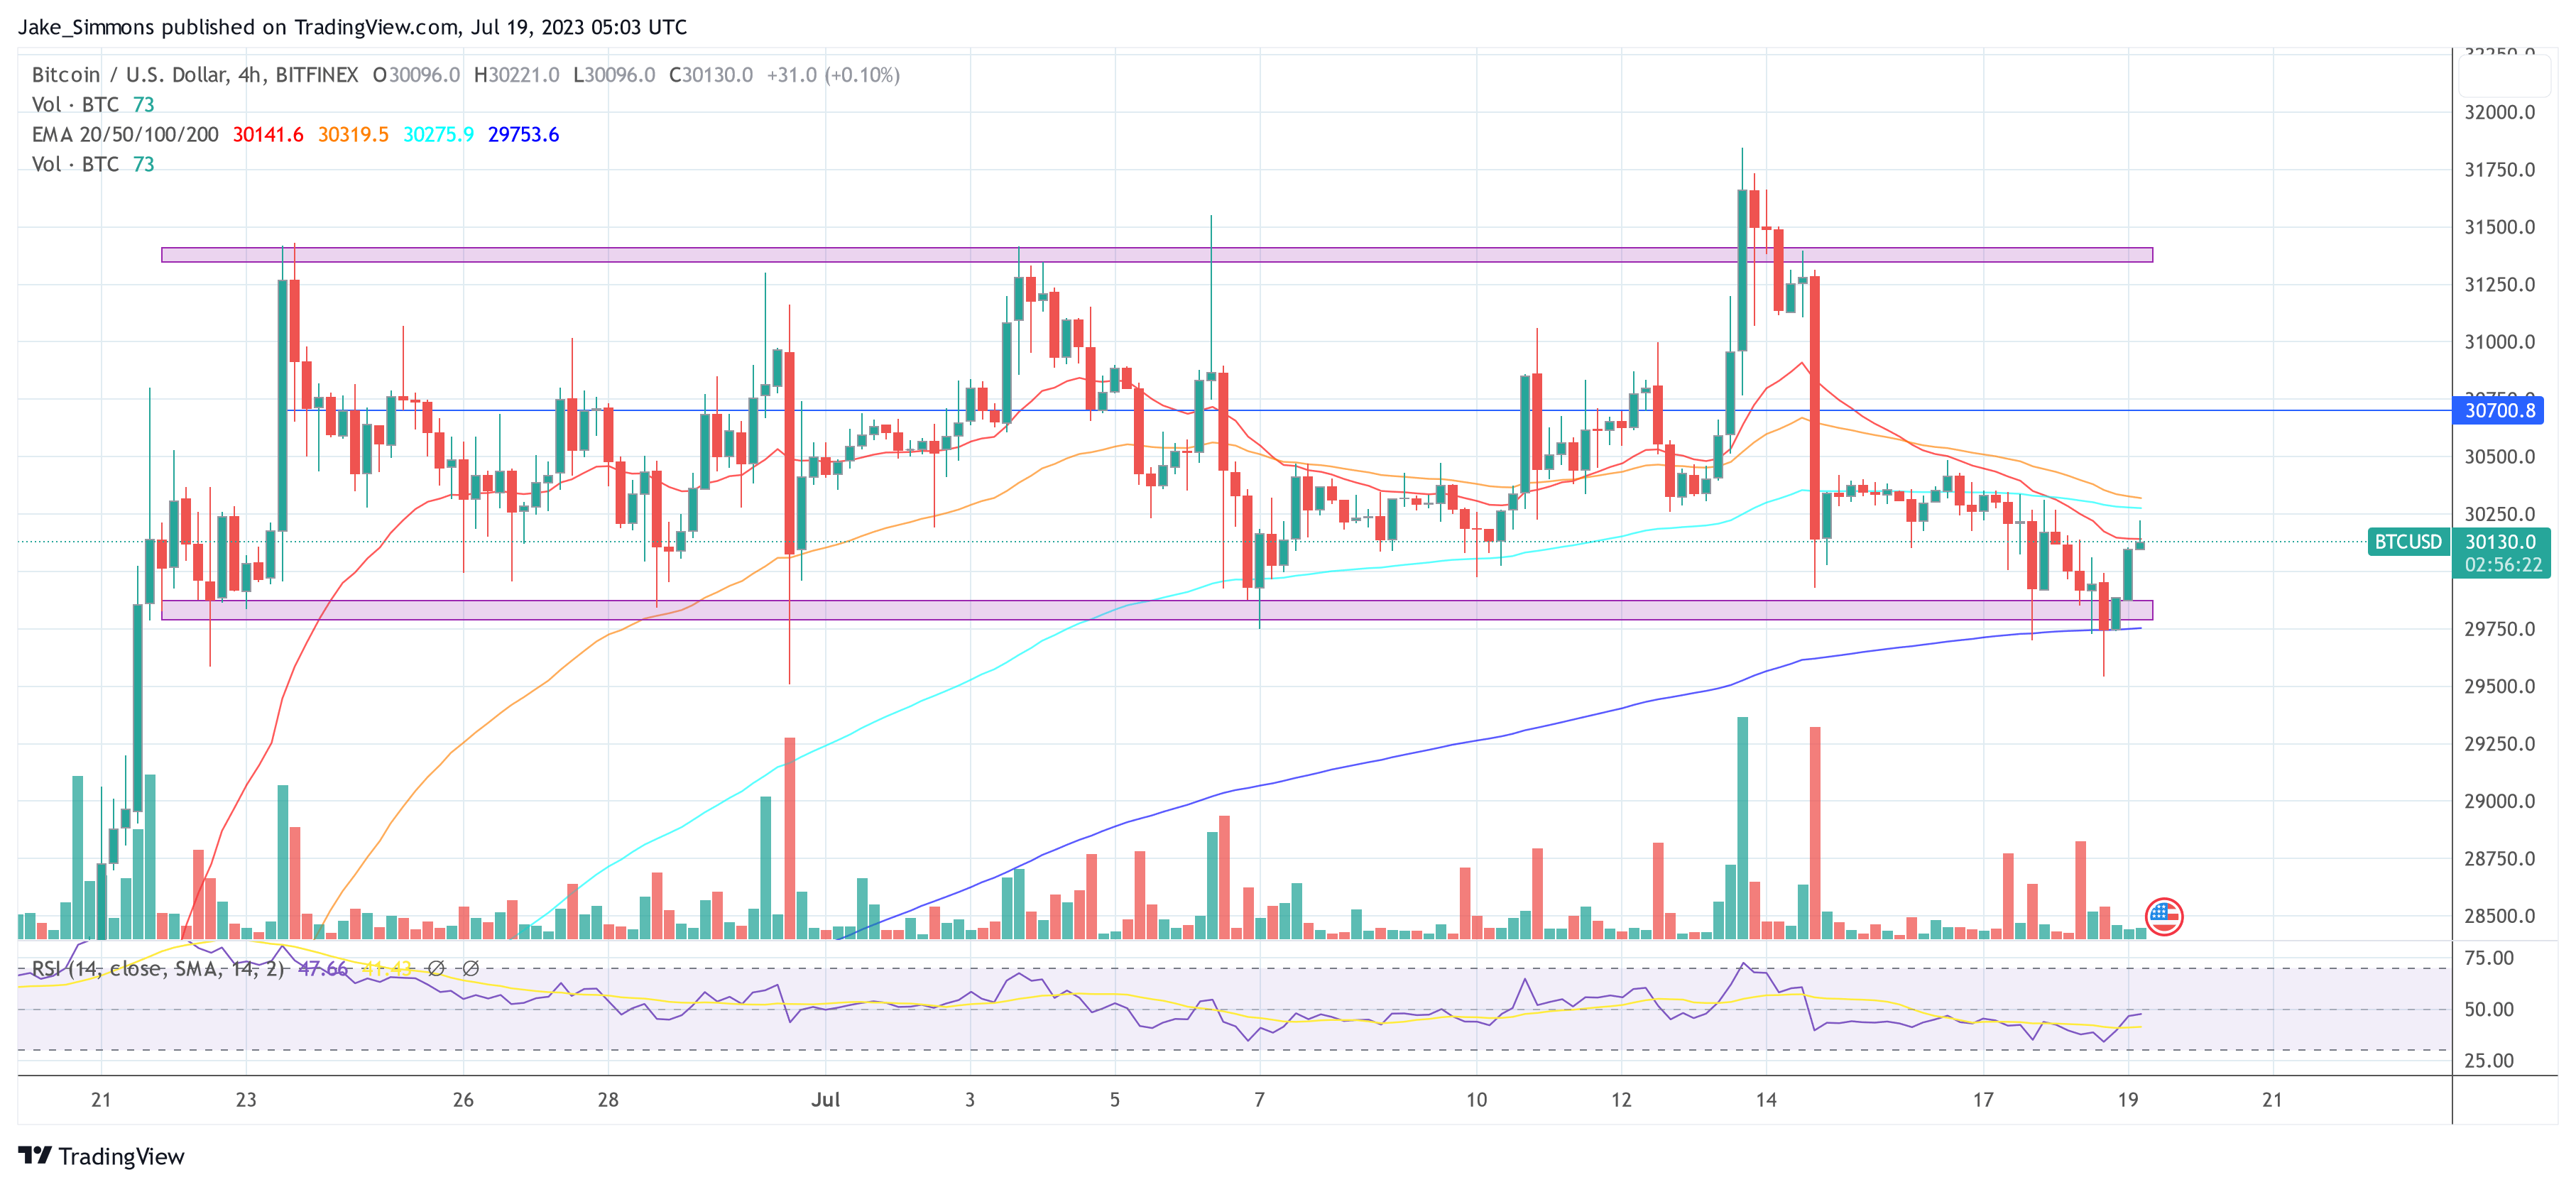Click the 32000.0 price axis label
This screenshot has height=1187, width=2576.
(x=2499, y=112)
